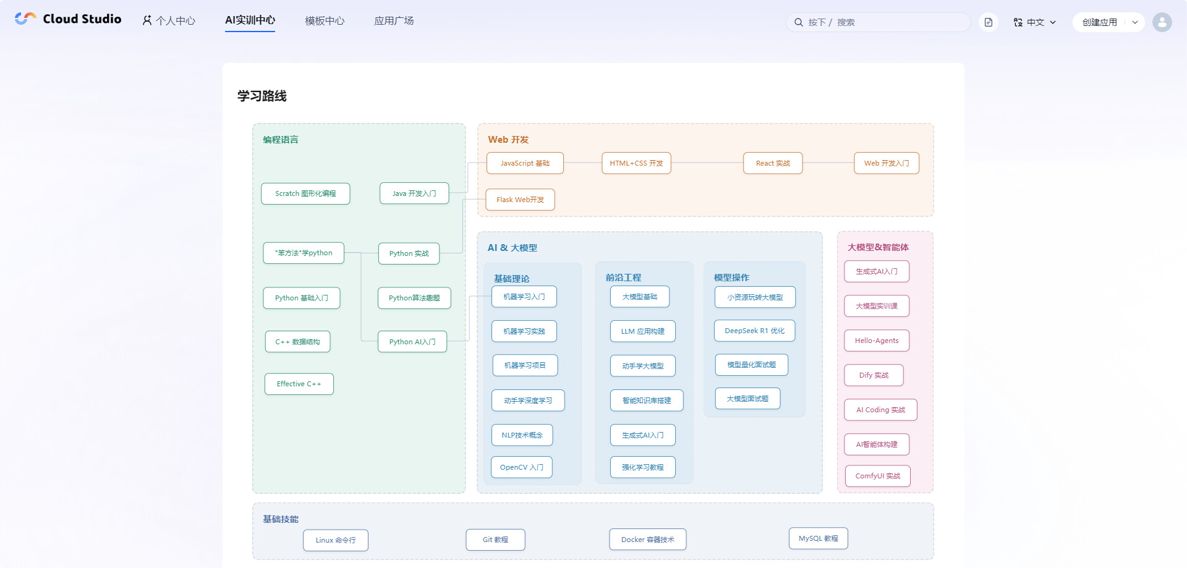This screenshot has height=568, width=1187.
Task: Click the Hello-Agents course node
Action: (877, 341)
